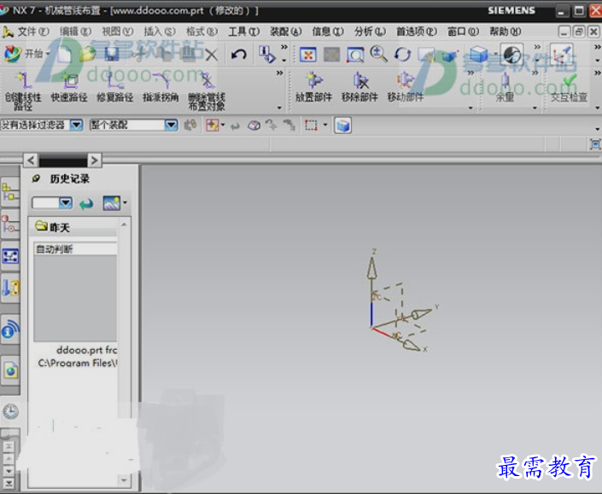Minimize the inner document window

564,32
